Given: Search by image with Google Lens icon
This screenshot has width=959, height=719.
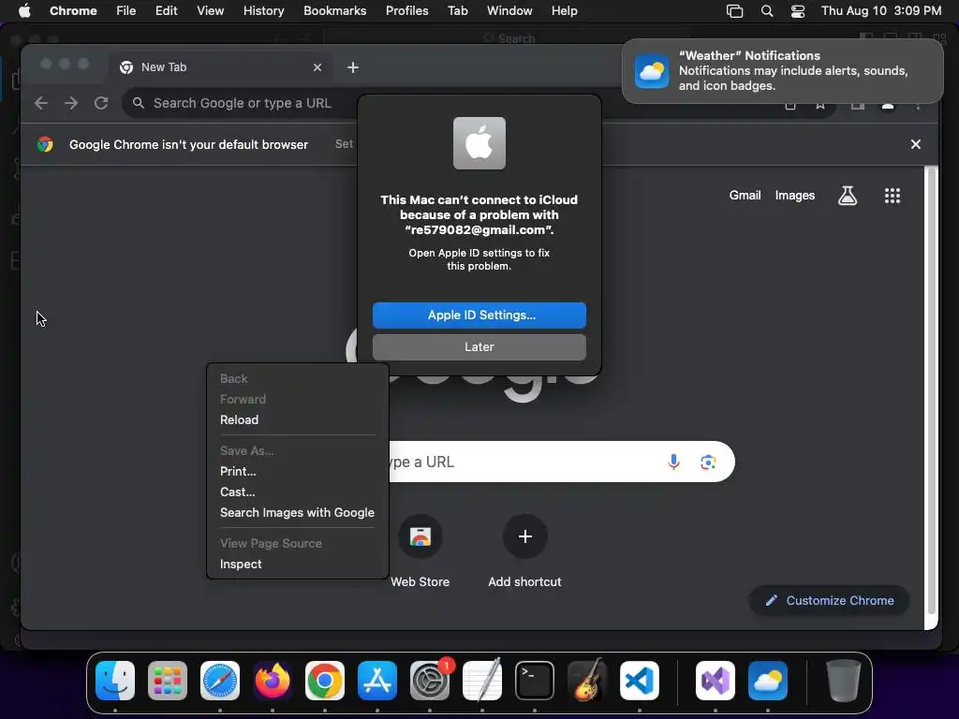Looking at the screenshot, I should [x=708, y=462].
